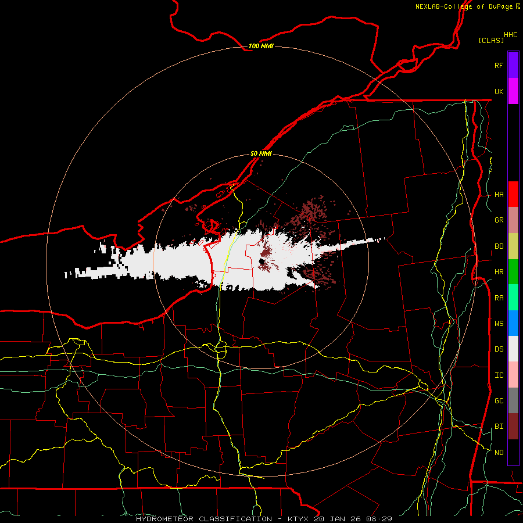Click the 08:29 timestamp
Image resolution: width=523 pixels, height=523 pixels.
(378, 519)
